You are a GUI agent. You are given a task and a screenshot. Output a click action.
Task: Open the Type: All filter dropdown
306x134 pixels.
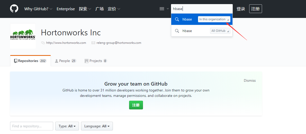pos(67,126)
